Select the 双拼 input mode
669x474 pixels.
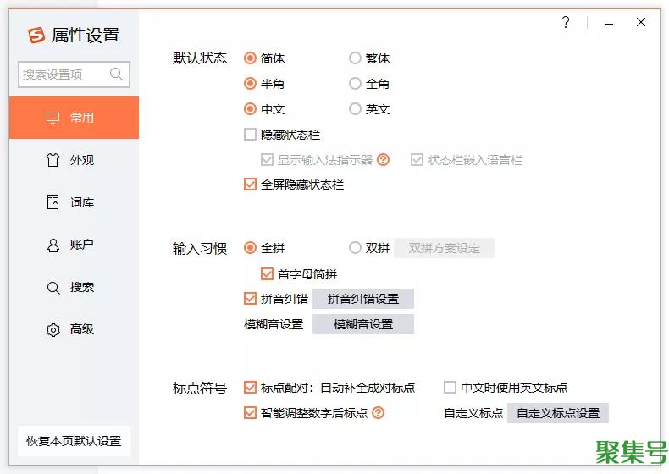tap(356, 248)
